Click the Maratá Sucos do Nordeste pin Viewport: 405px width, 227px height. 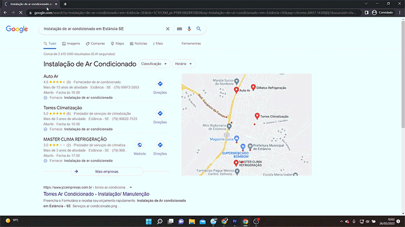[x=236, y=82]
